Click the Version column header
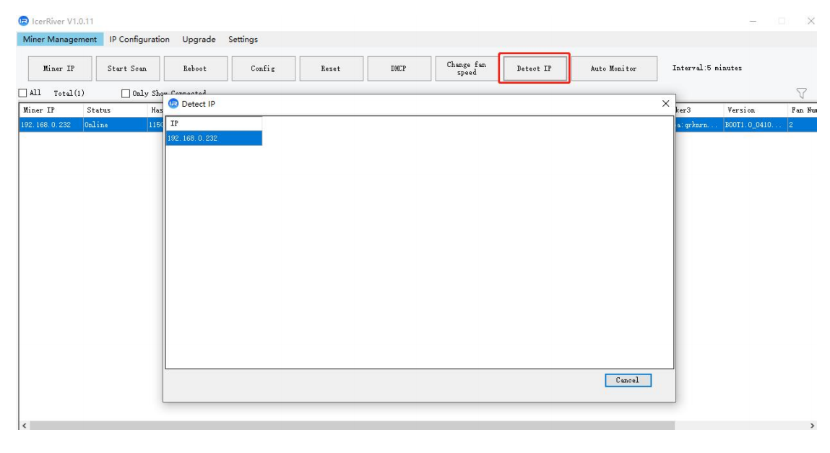830x453 pixels. (741, 110)
